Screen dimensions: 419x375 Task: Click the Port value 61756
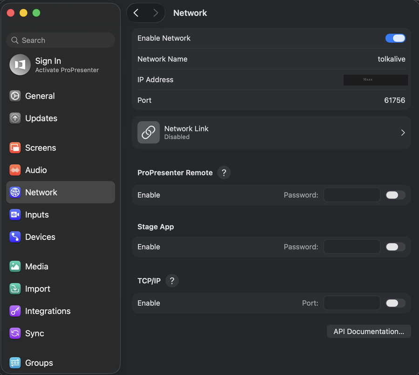pyautogui.click(x=395, y=100)
